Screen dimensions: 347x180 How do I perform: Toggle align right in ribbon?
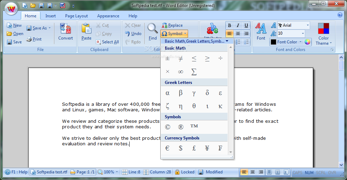click(x=246, y=34)
